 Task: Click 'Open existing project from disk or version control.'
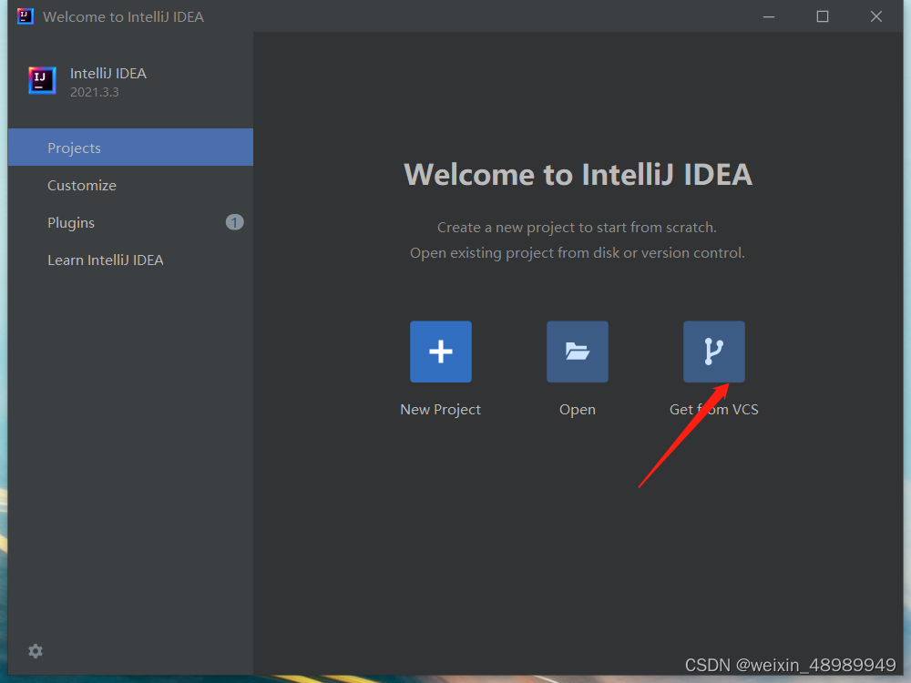tap(577, 252)
